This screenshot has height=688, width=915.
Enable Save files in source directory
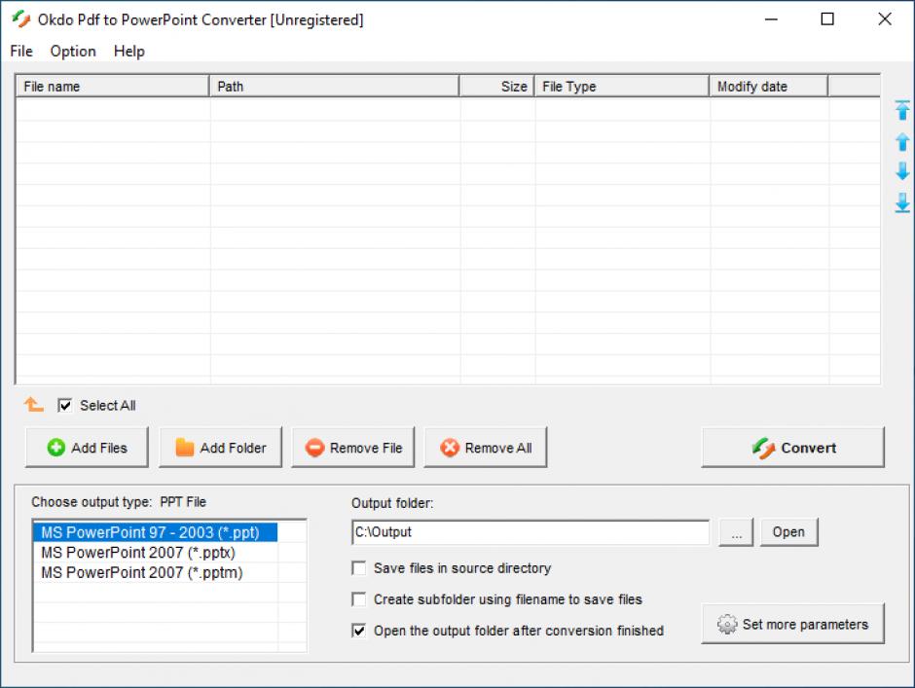click(359, 567)
